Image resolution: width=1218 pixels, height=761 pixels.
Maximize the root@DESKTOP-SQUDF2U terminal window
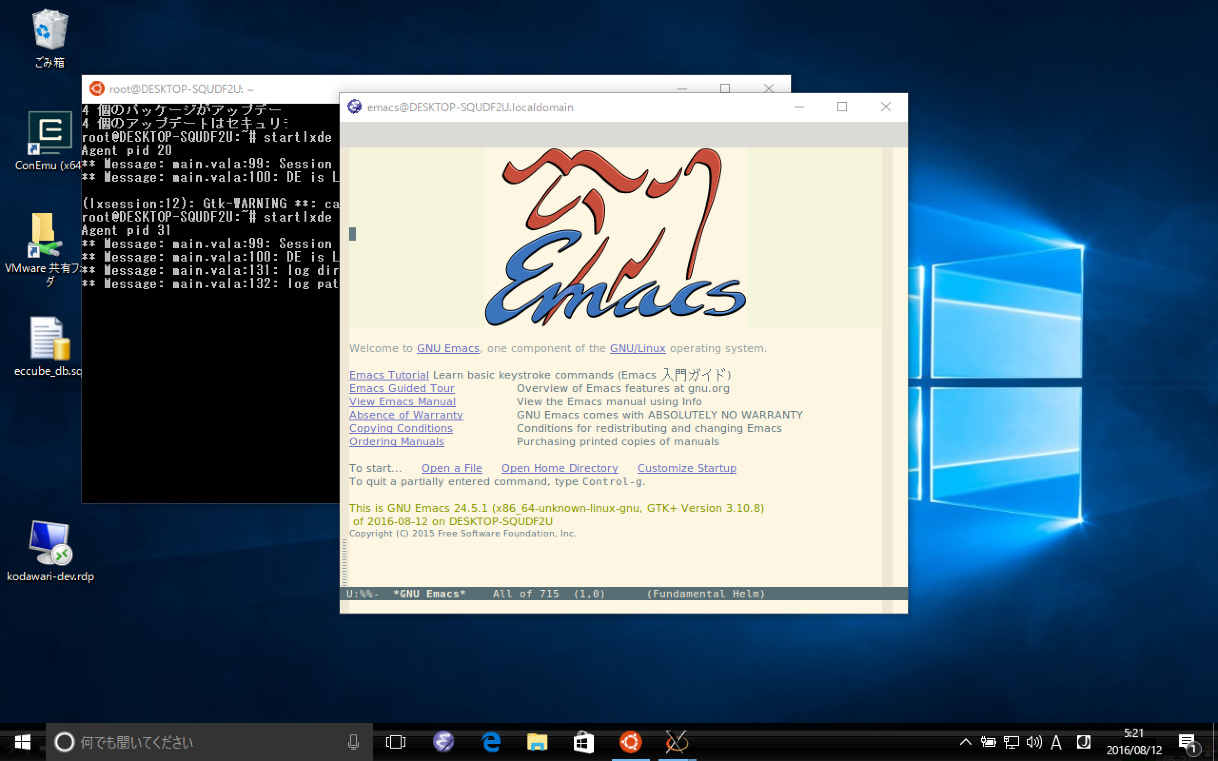pyautogui.click(x=725, y=88)
